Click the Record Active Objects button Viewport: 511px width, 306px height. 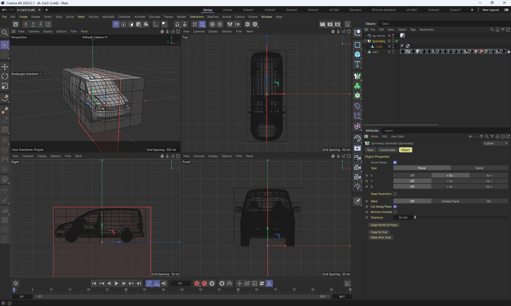click(197, 283)
